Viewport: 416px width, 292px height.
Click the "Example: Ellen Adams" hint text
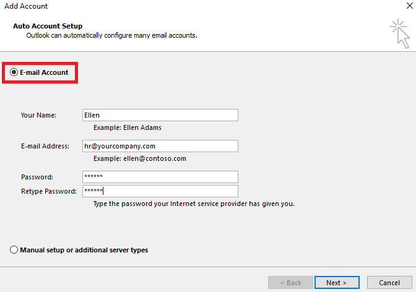point(128,127)
